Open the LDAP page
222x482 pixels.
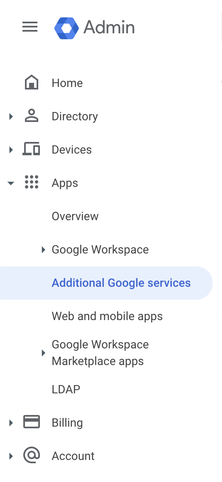66,389
